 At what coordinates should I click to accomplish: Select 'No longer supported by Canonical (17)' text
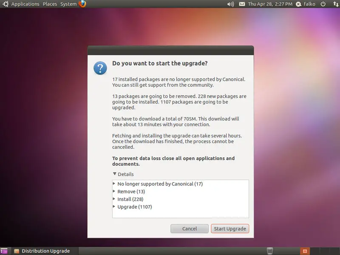click(x=160, y=184)
